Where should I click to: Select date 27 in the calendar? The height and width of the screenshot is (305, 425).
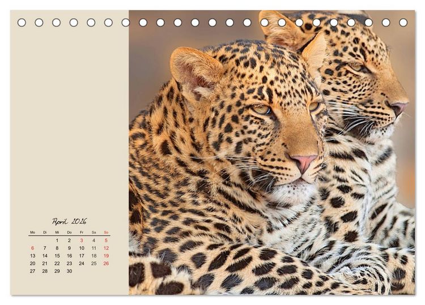coord(32,271)
